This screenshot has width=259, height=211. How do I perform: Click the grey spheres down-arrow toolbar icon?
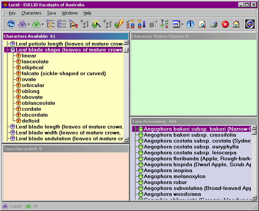[85, 24]
